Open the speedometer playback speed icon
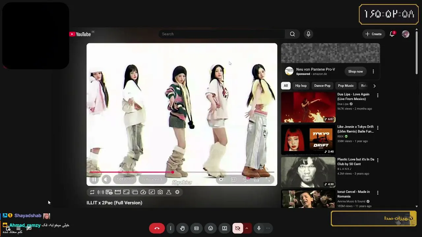The image size is (422, 237). (143, 192)
